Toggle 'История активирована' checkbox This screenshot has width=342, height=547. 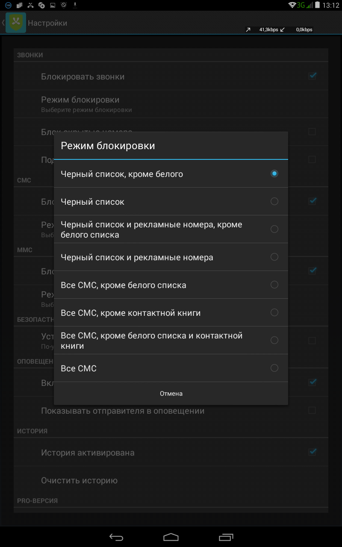[x=312, y=452]
